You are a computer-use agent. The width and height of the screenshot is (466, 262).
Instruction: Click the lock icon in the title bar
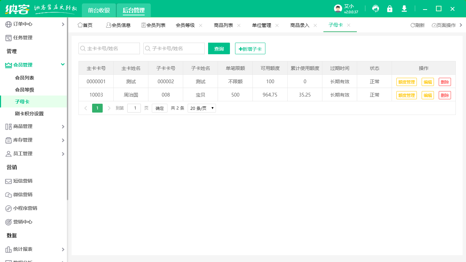pos(390,9)
